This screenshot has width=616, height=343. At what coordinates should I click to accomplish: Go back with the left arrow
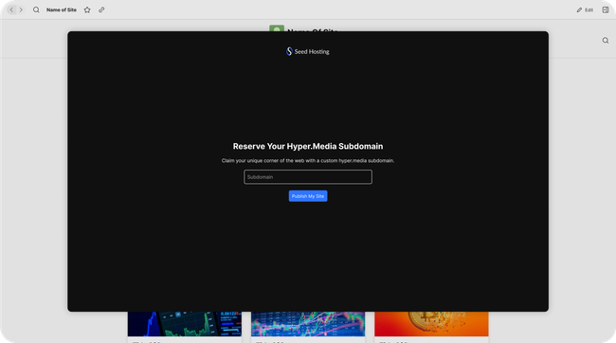11,9
